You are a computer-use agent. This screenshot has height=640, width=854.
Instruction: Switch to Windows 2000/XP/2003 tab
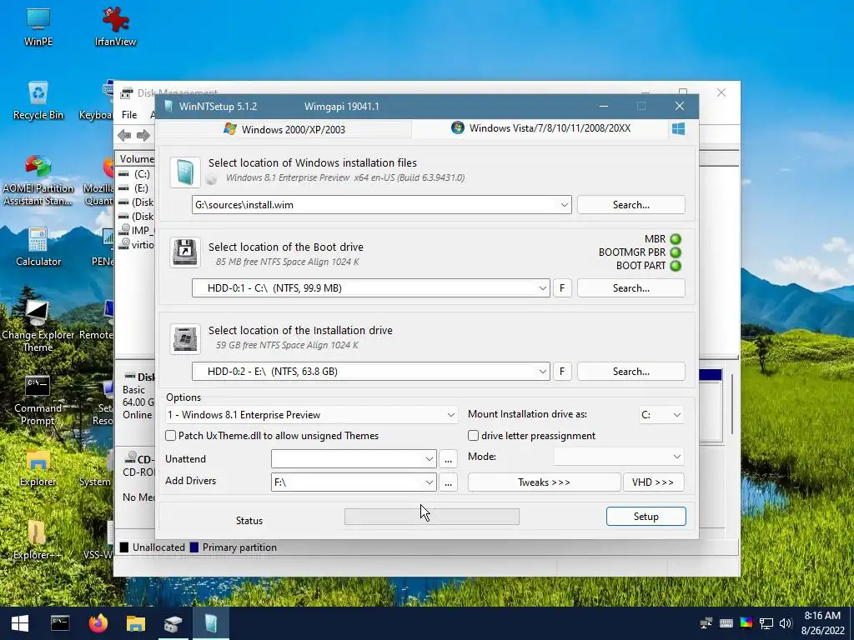tap(284, 129)
